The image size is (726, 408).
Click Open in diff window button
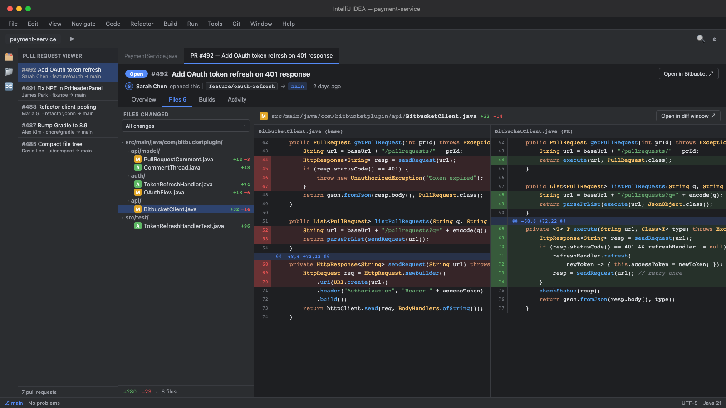(688, 116)
